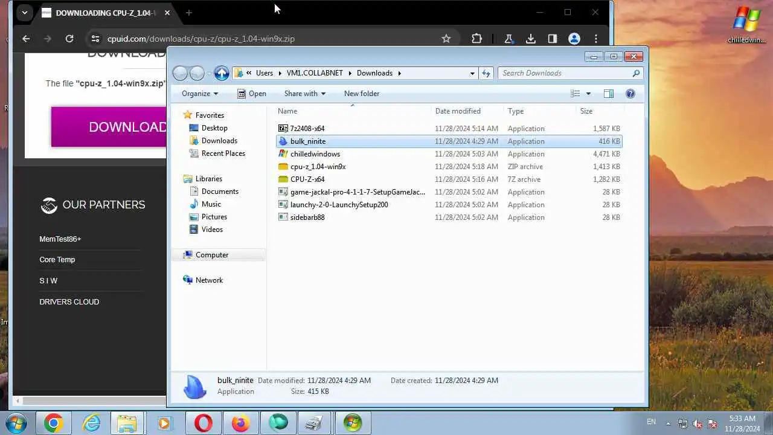Open the S I W partner link
Image resolution: width=773 pixels, height=435 pixels.
pos(48,281)
